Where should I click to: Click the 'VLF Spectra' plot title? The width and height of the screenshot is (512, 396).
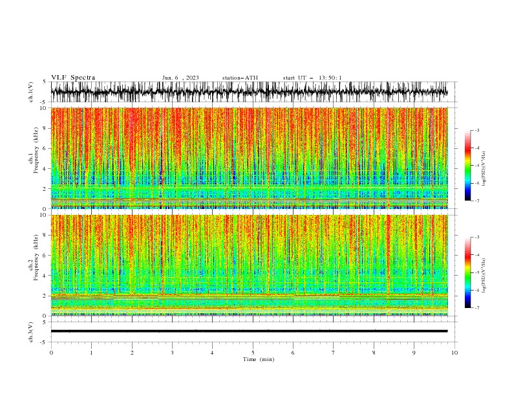pyautogui.click(x=73, y=78)
